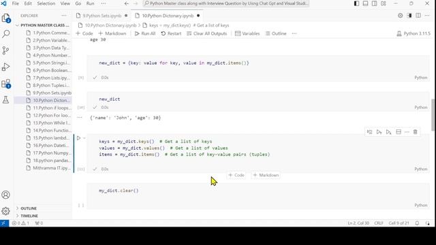Viewport: 436px width, 245px height.
Task: Customize layout button in title bar
Action: 384,3
